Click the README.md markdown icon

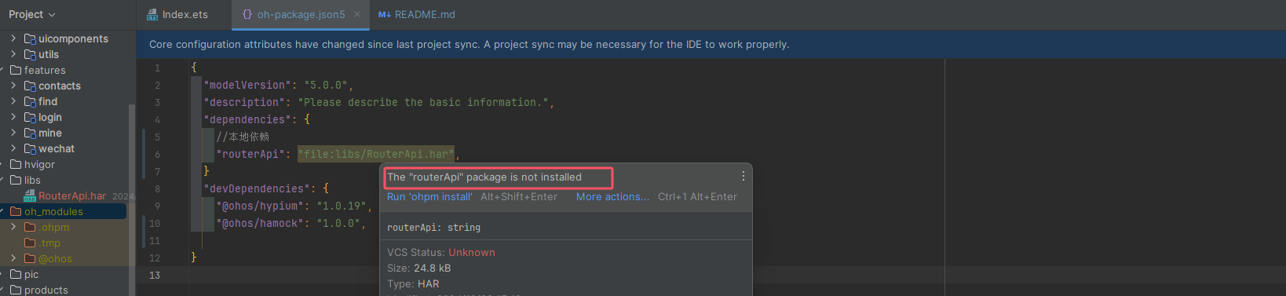click(384, 14)
